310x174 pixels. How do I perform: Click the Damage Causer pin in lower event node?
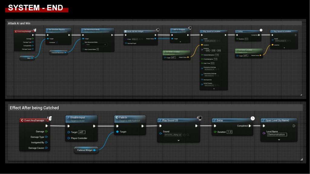[46, 148]
